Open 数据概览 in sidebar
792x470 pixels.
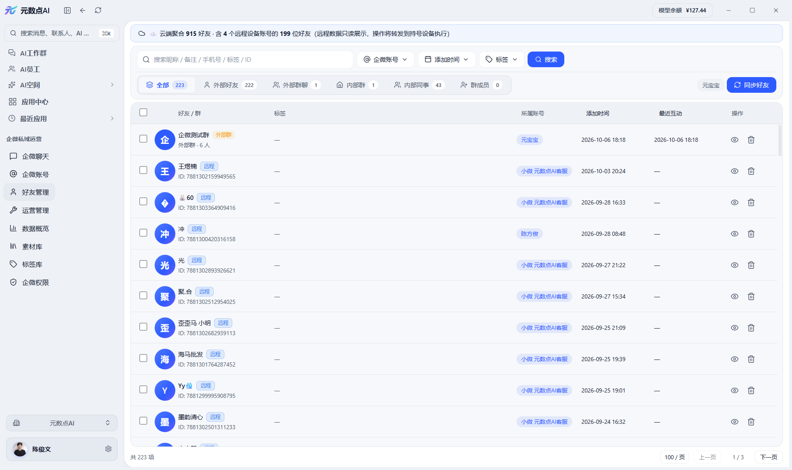[x=30, y=228]
